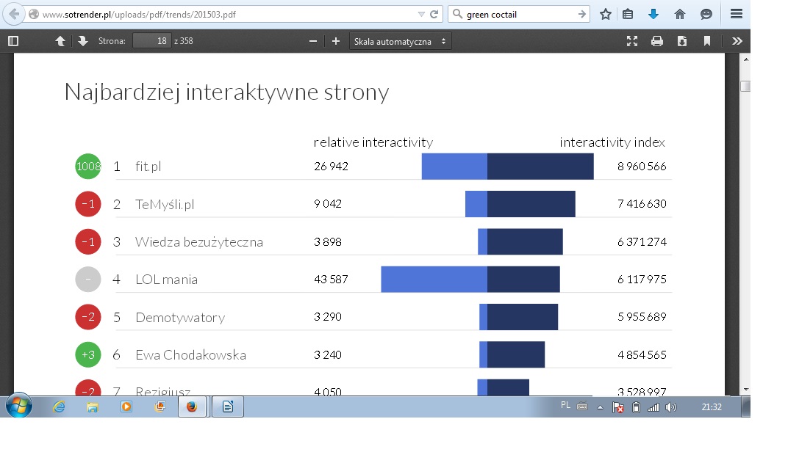Go to previous PDF page
788x452 pixels.
coord(60,41)
